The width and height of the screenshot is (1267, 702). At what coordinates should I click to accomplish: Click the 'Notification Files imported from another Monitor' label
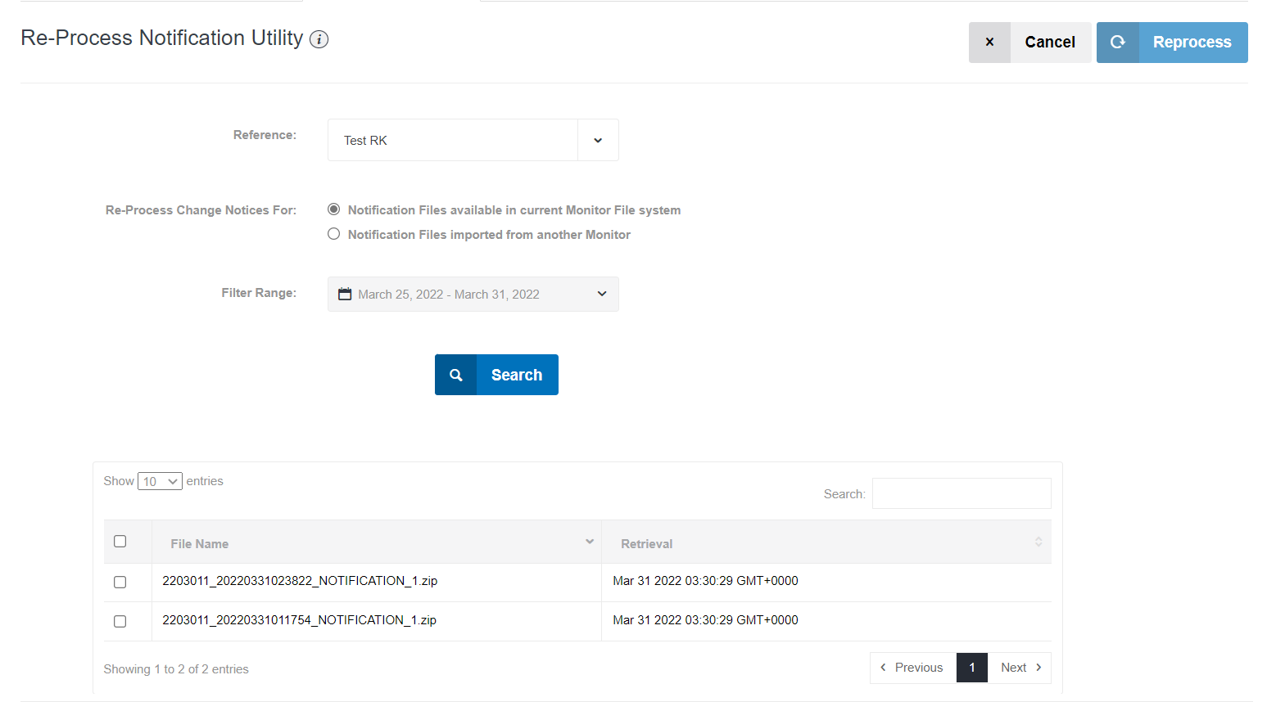pos(489,235)
